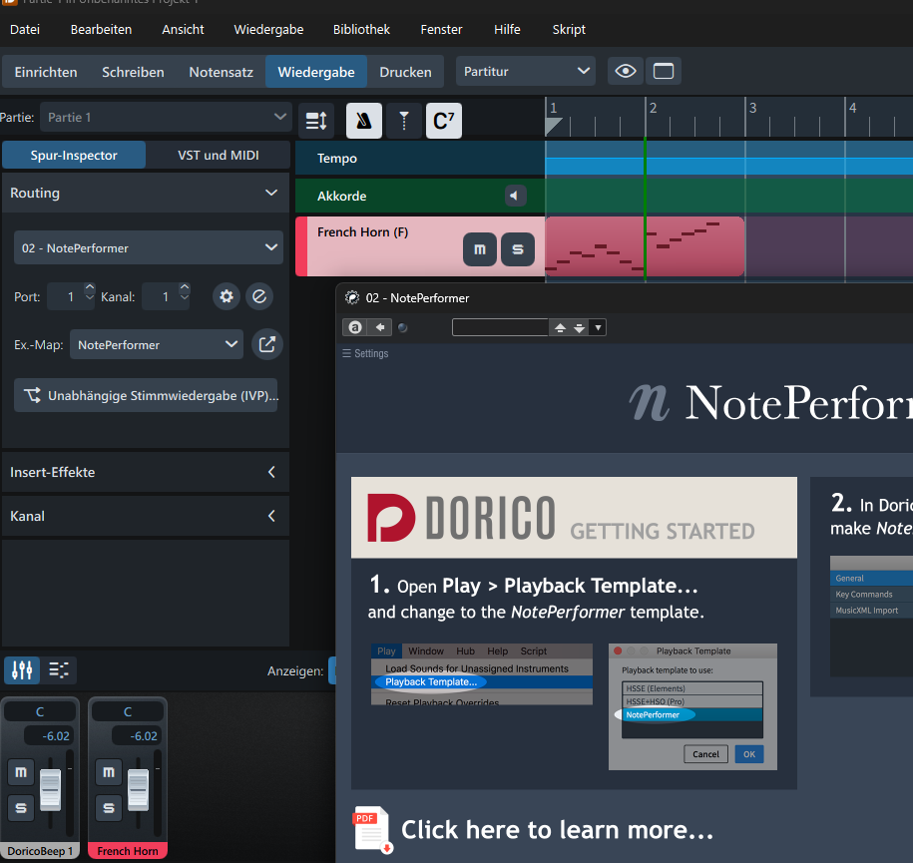The image size is (913, 863).
Task: Click the 'a' automation icon in plugin
Action: (x=355, y=327)
